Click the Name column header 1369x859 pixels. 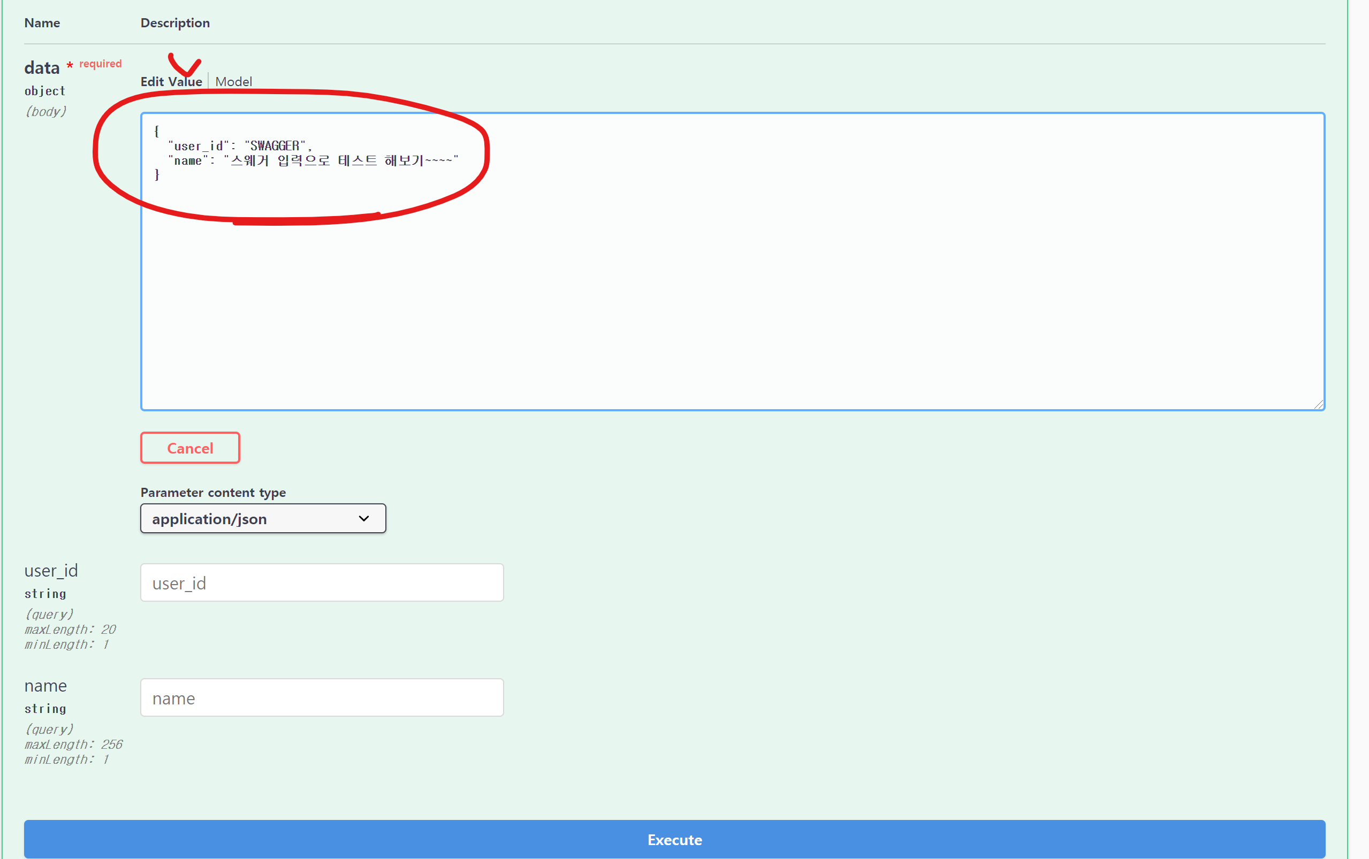point(42,22)
